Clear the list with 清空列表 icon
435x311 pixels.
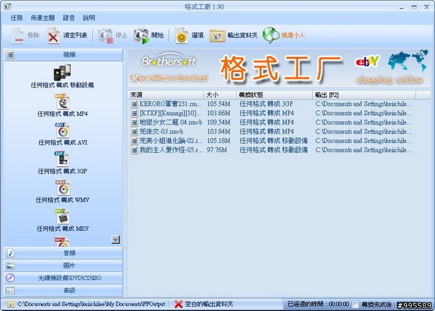tap(53, 35)
